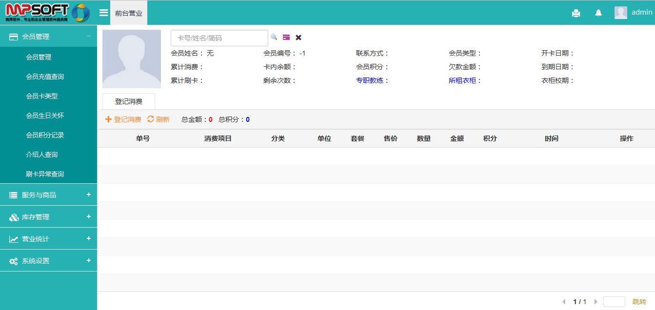Switch to the 前台营业 tab

(129, 13)
